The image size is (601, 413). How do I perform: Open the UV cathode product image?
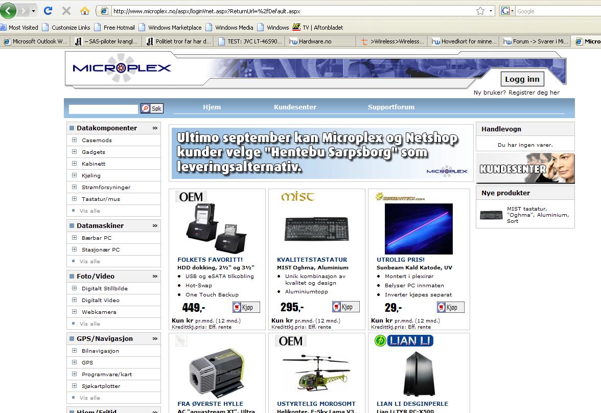coord(419,228)
